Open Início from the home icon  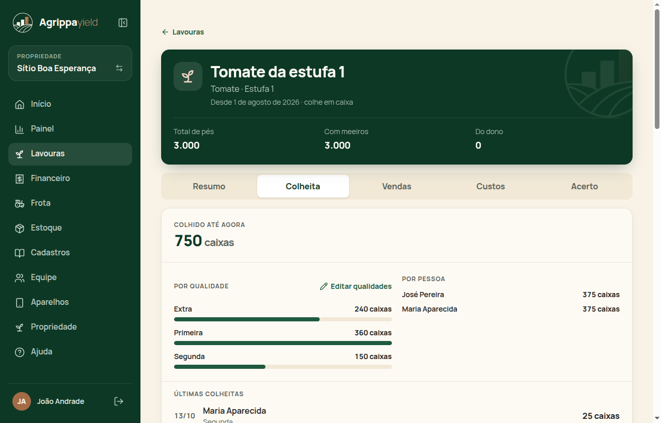(20, 104)
